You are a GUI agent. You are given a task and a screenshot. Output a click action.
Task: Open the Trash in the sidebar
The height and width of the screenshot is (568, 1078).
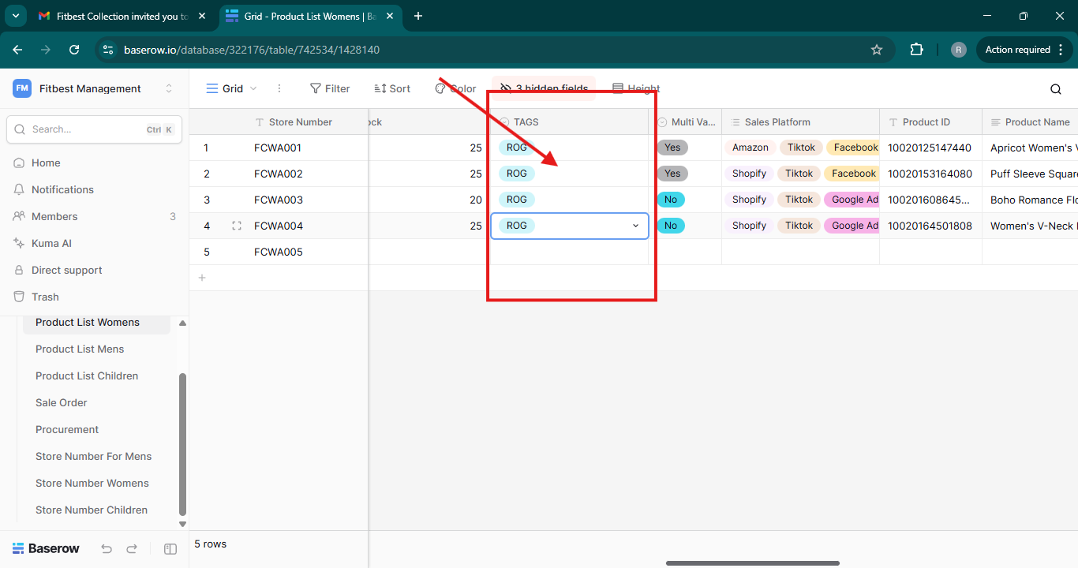pyautogui.click(x=45, y=297)
